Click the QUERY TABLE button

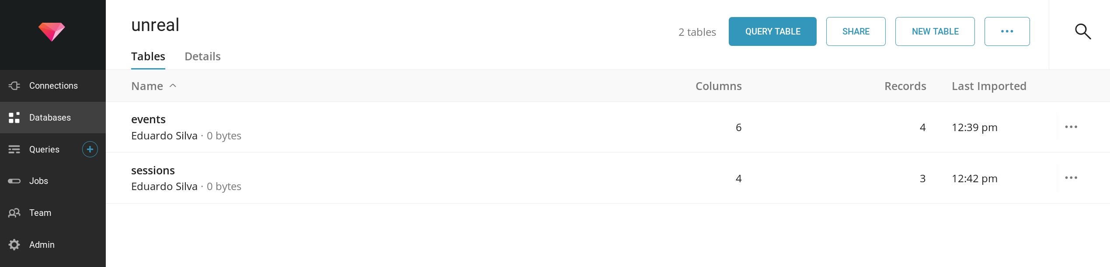click(x=772, y=31)
